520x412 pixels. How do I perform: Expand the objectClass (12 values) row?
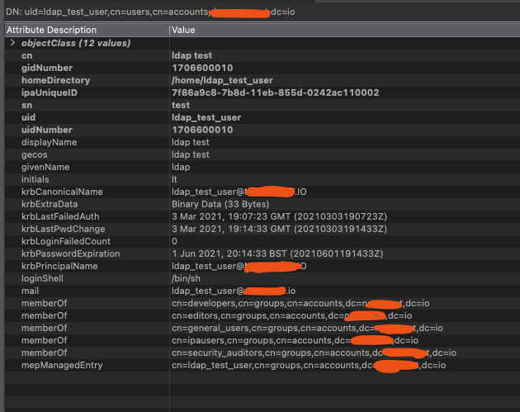[x=12, y=43]
